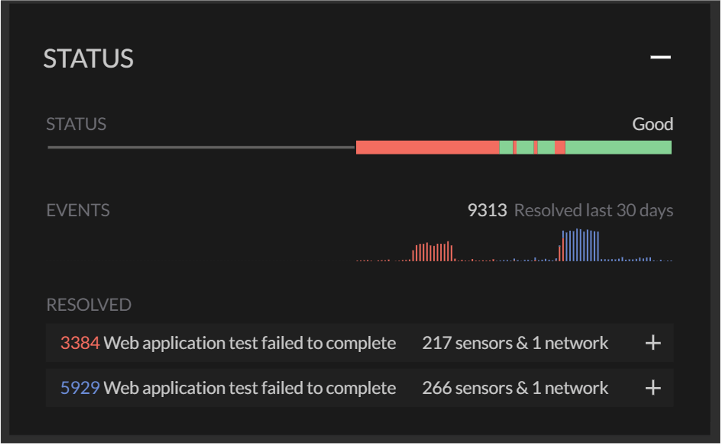Image resolution: width=721 pixels, height=444 pixels.
Task: Click the RESOLVED section label
Action: click(x=89, y=305)
